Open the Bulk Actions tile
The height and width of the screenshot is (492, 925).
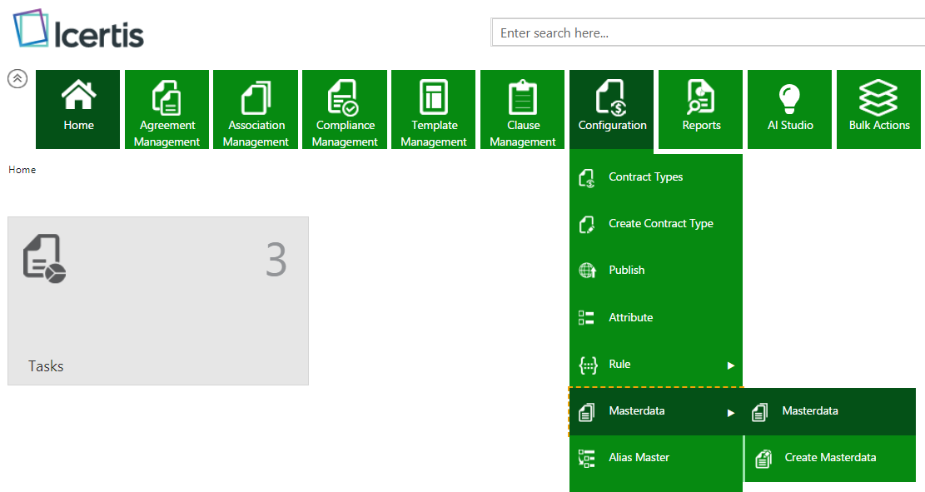(x=879, y=109)
